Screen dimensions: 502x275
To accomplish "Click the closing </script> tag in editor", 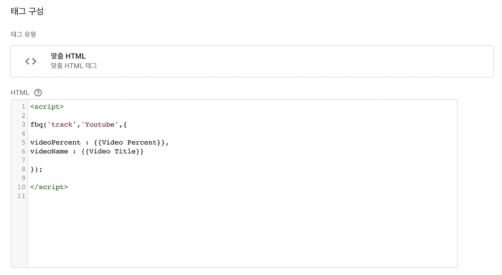I will tap(49, 187).
